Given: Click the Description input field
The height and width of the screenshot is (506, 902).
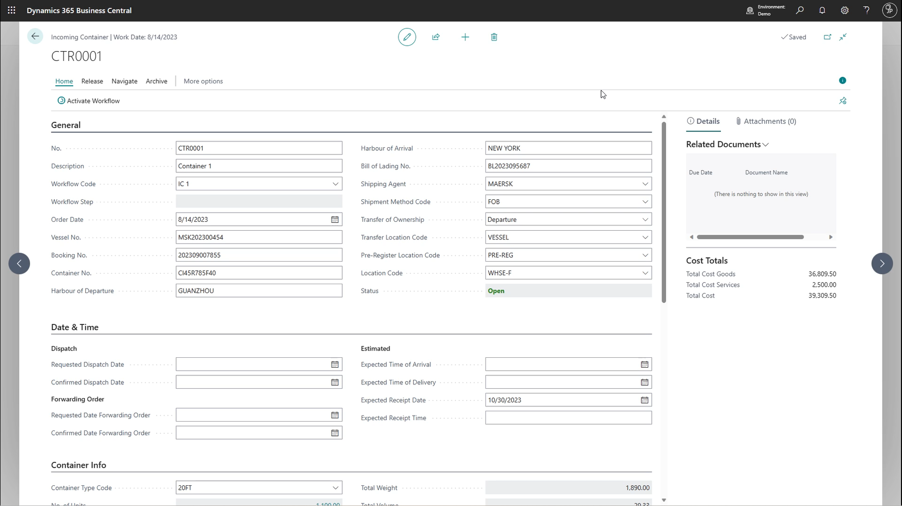Looking at the screenshot, I should 259,166.
